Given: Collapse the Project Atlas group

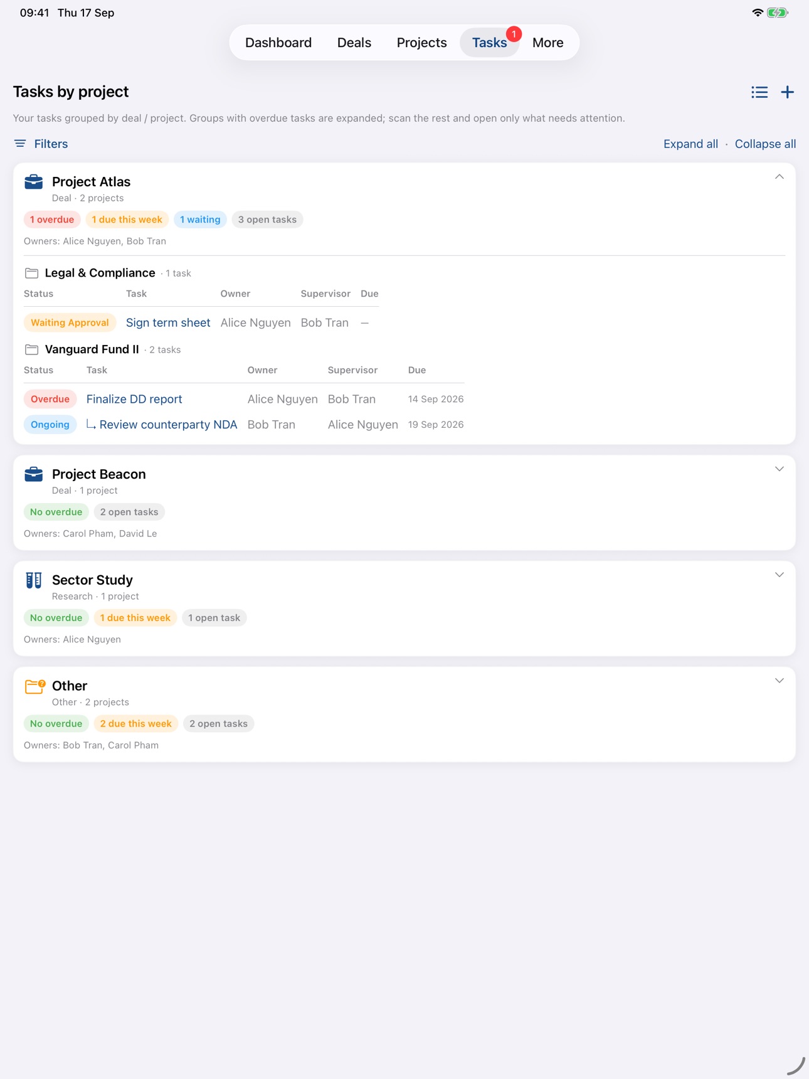Looking at the screenshot, I should click(780, 177).
